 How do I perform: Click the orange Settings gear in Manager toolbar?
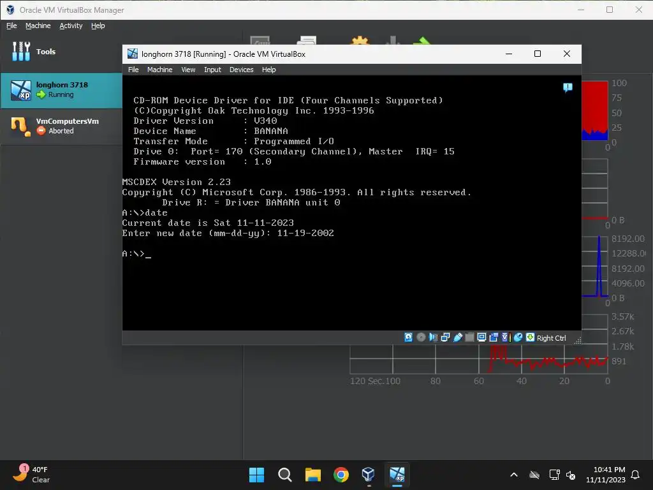[x=360, y=41]
